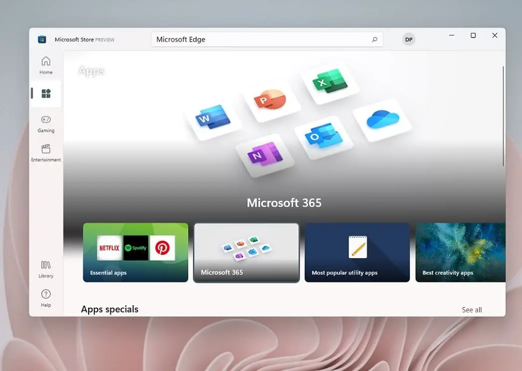Viewport: 522px width, 371px height.
Task: Open Help from the sidebar
Action: (46, 298)
